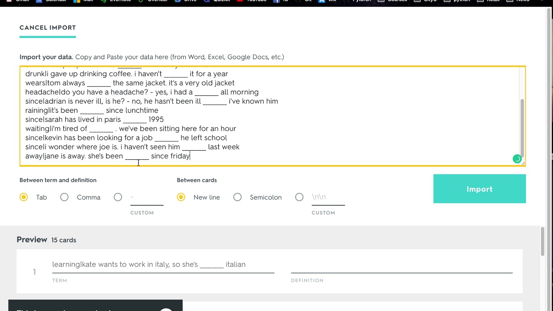Click the Import button
This screenshot has height=311, width=553.
coord(479,189)
